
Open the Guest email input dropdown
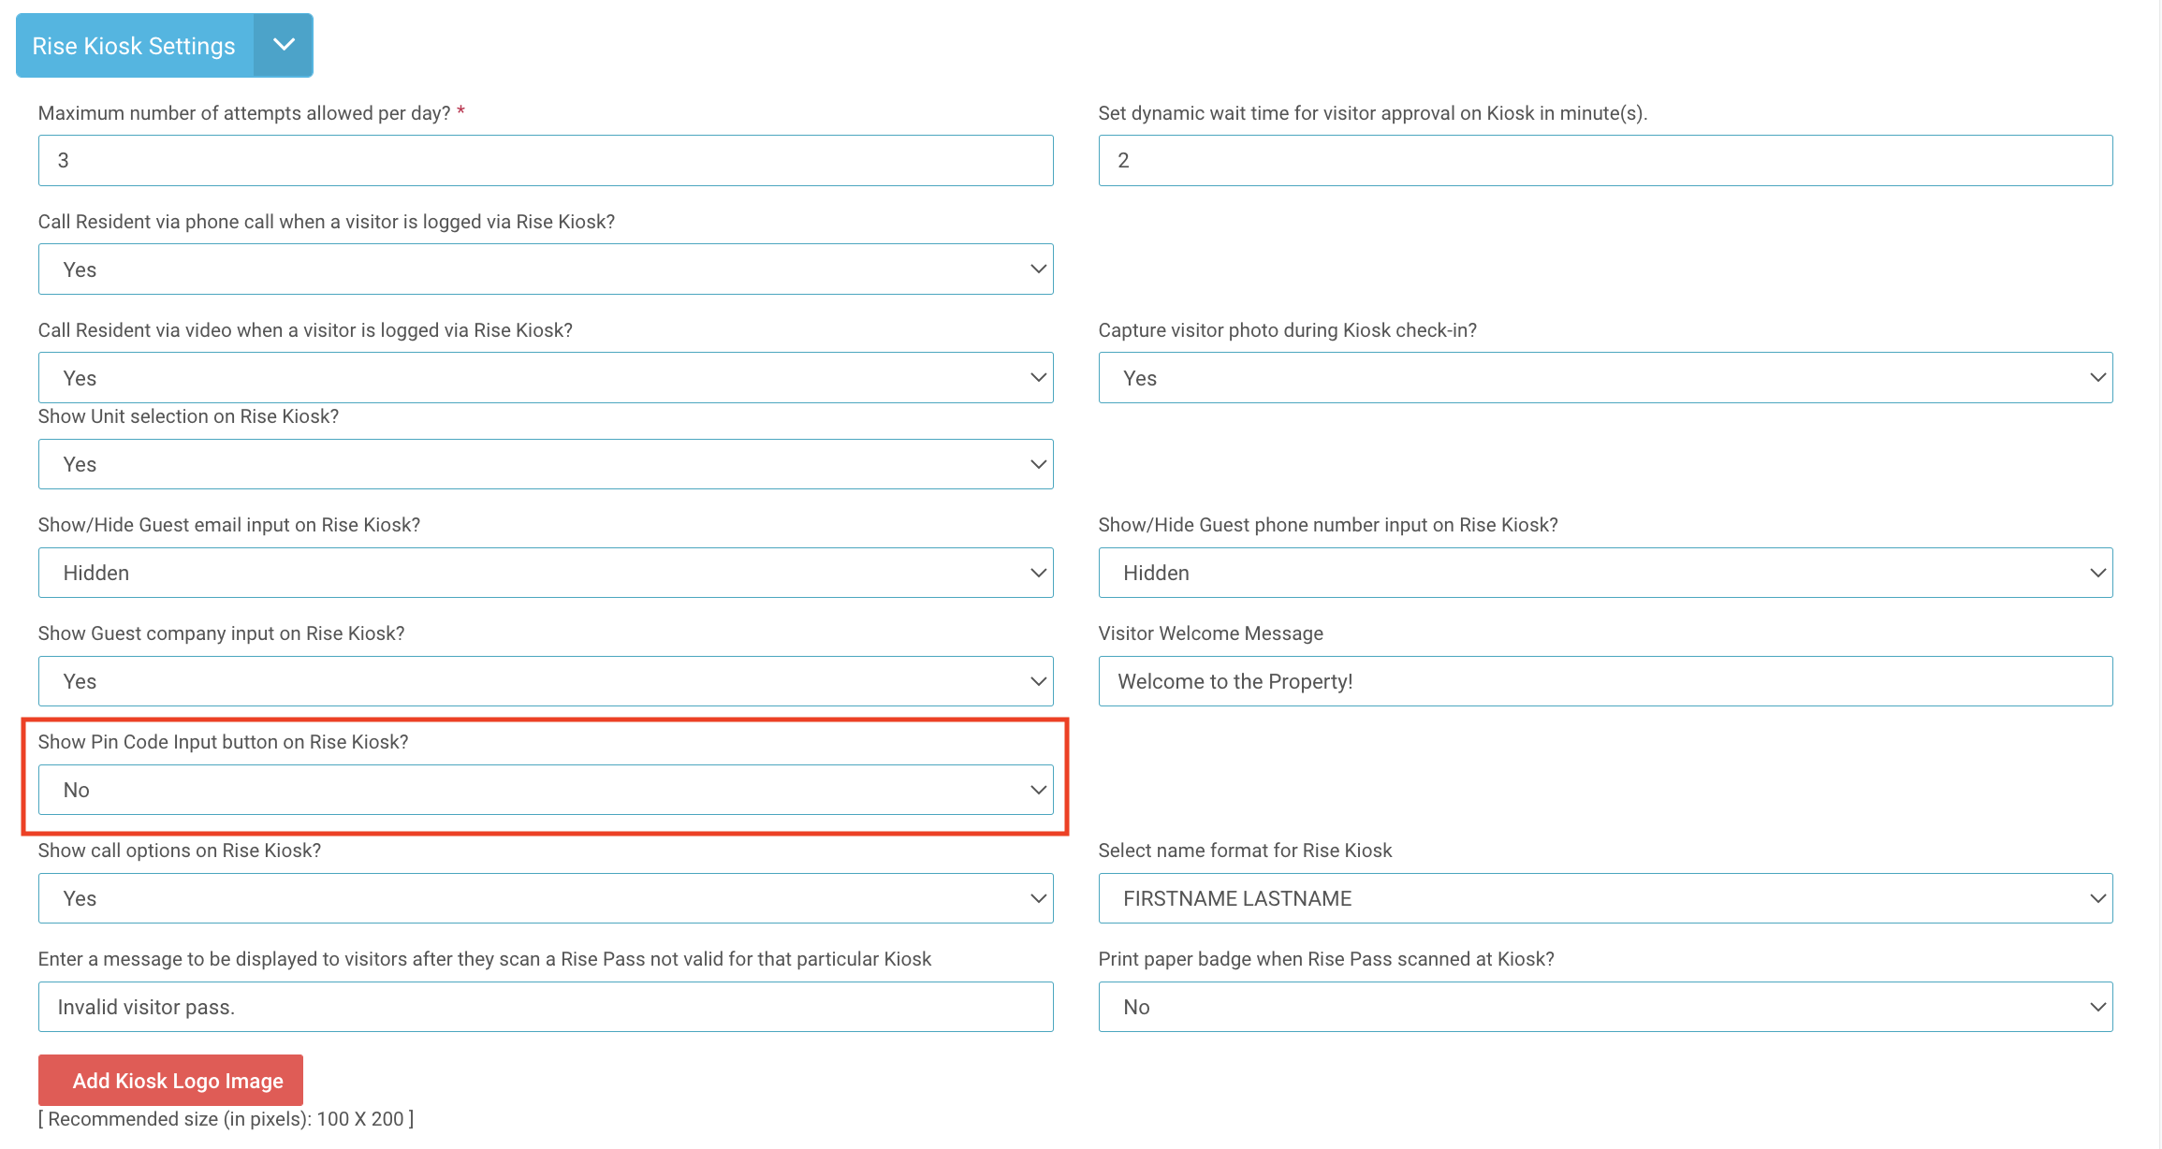(545, 573)
